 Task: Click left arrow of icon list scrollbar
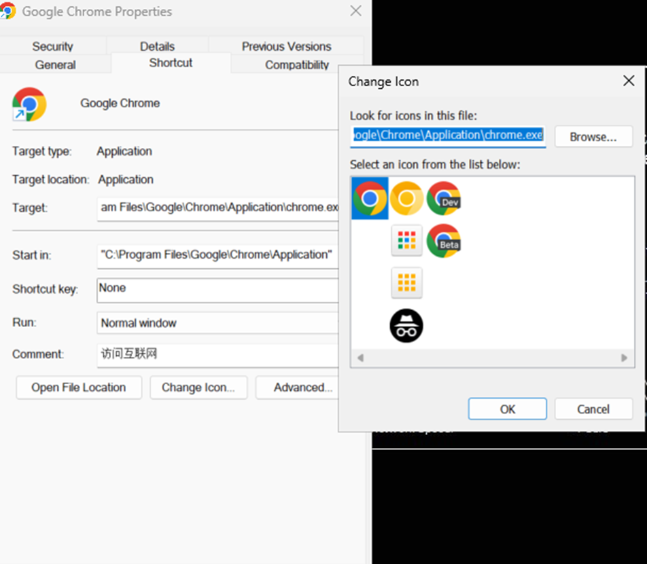click(x=361, y=358)
